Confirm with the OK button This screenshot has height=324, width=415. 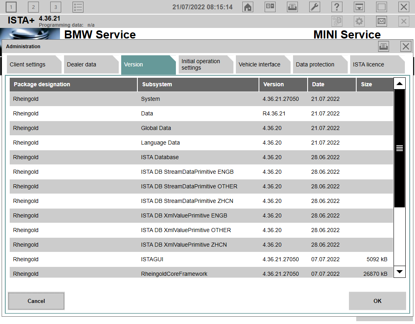pos(377,301)
